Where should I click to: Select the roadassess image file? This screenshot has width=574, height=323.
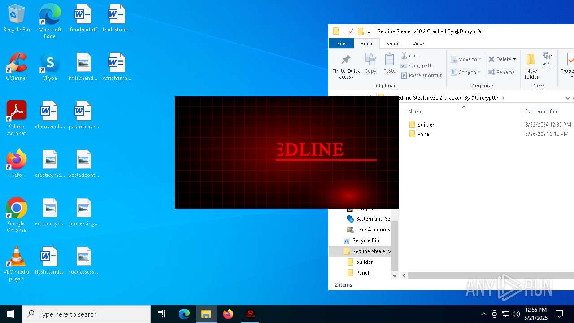point(83,261)
